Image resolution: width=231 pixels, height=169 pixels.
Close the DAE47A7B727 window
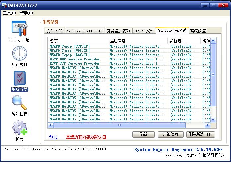point(223,5)
